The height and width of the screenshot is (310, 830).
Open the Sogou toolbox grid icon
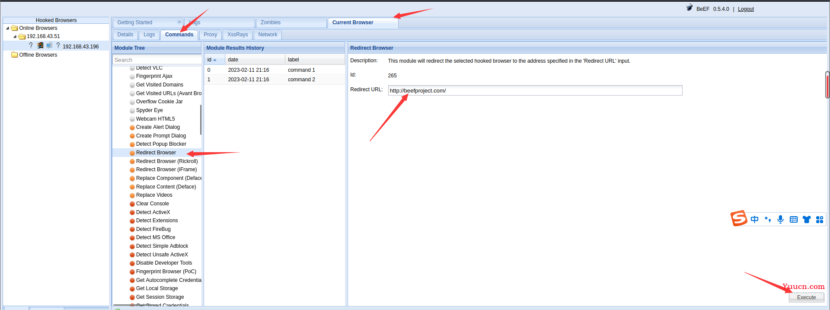coord(820,219)
